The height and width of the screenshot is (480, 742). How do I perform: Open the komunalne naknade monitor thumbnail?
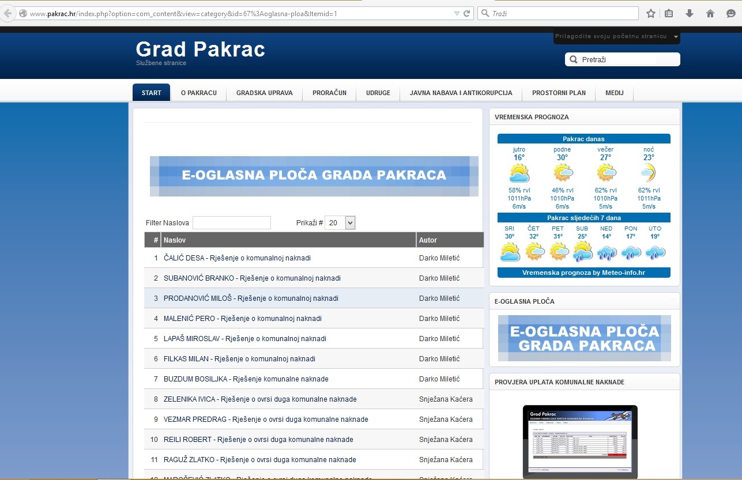[x=579, y=441]
